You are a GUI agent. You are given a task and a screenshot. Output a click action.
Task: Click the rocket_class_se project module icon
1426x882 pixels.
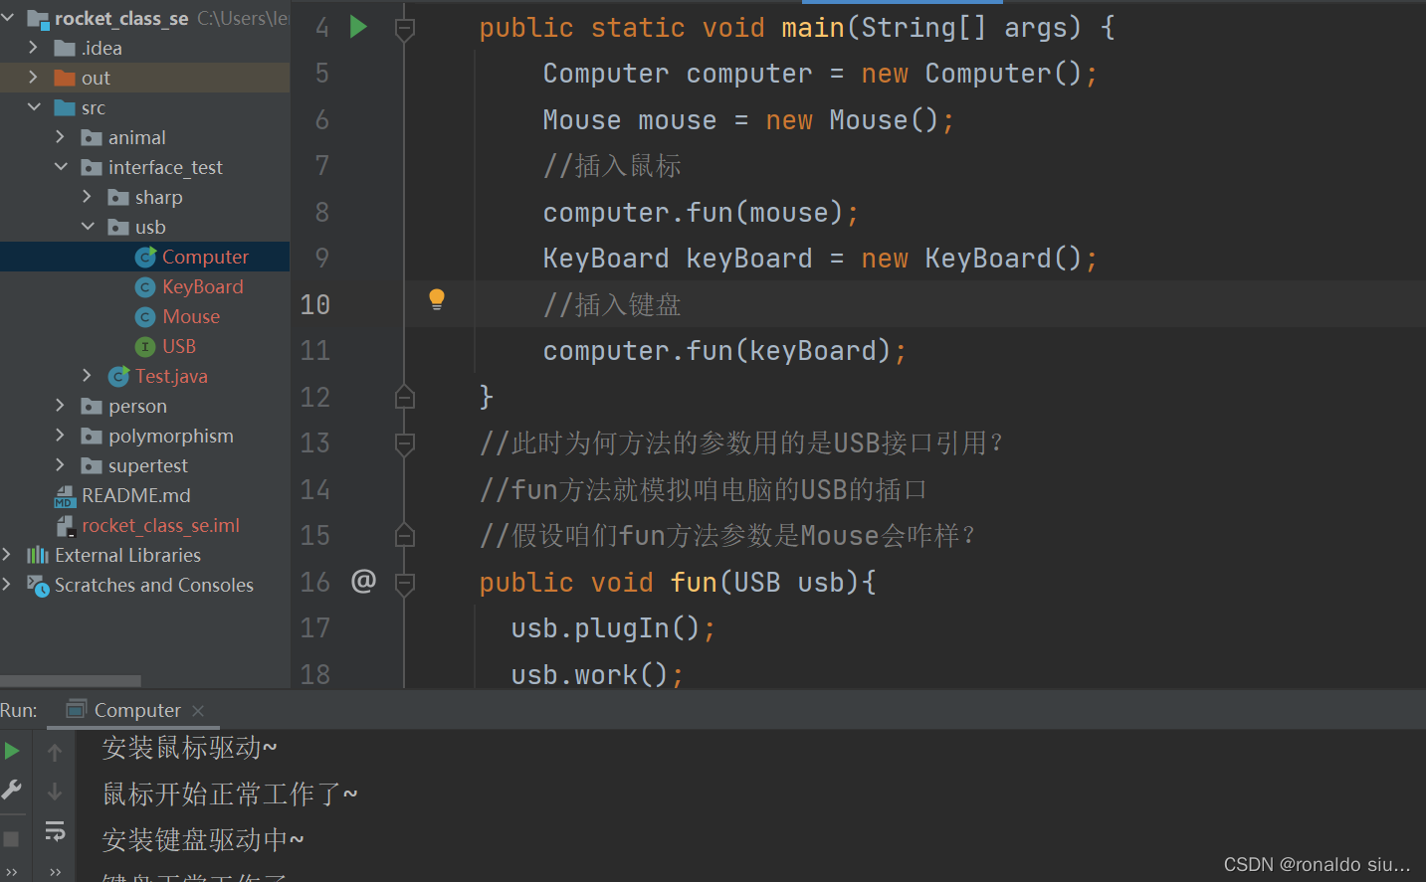coord(38,18)
